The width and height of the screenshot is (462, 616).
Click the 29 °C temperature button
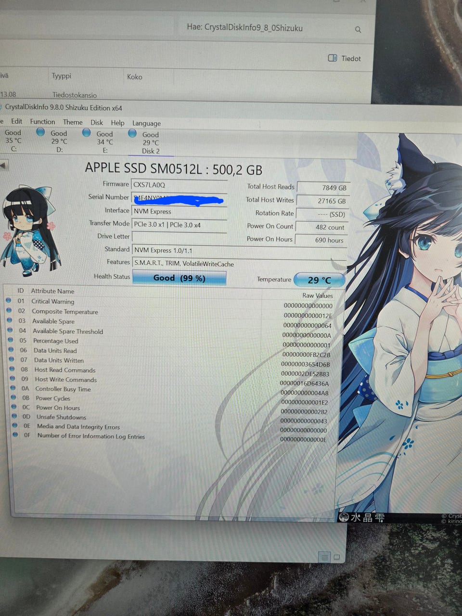pos(319,280)
